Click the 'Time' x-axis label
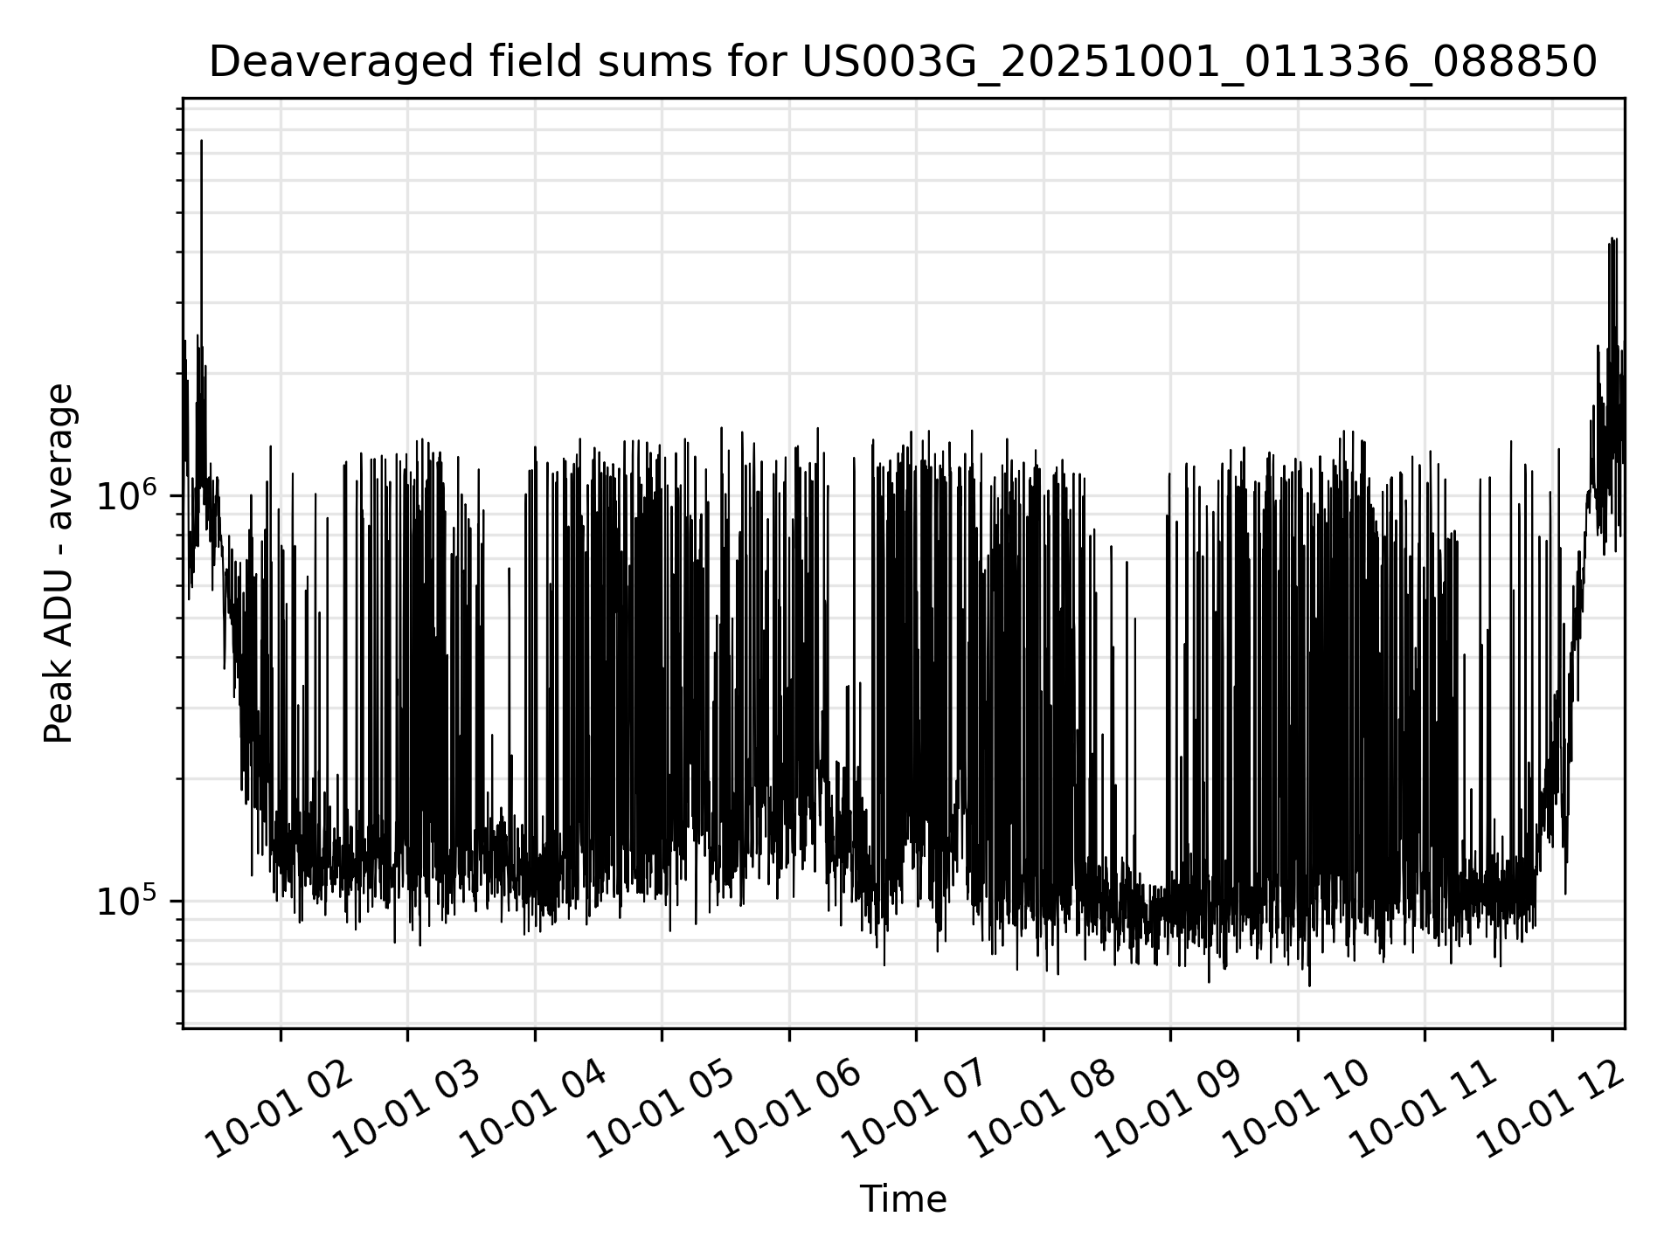 tap(903, 1199)
